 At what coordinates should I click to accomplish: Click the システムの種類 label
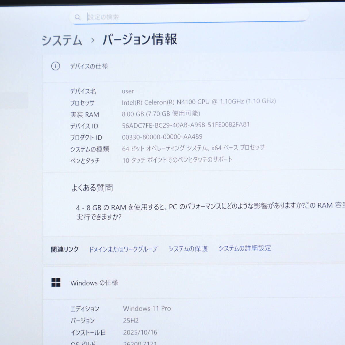(90, 149)
